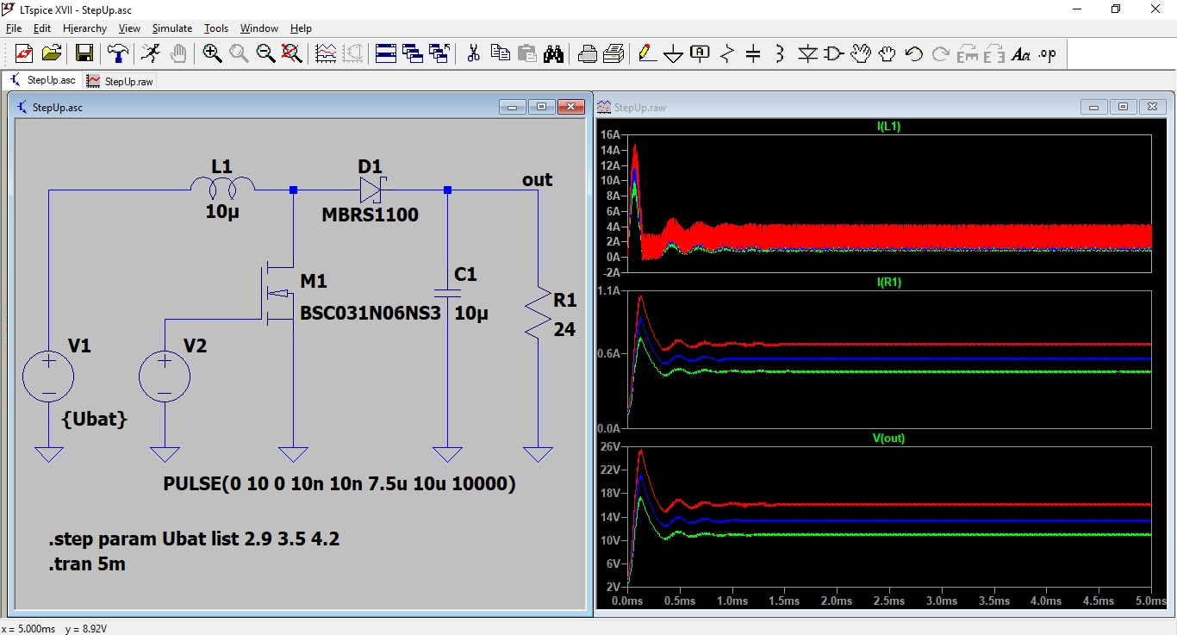Click the MBRS1100 diode label

pyautogui.click(x=371, y=215)
